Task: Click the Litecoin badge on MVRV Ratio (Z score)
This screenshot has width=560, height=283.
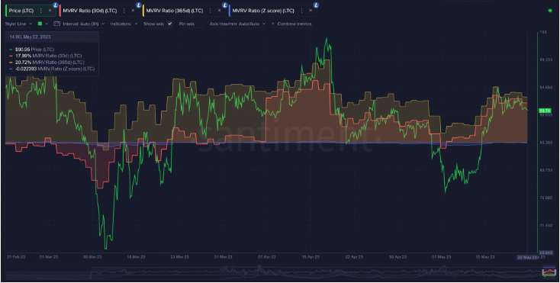Action: click(316, 5)
